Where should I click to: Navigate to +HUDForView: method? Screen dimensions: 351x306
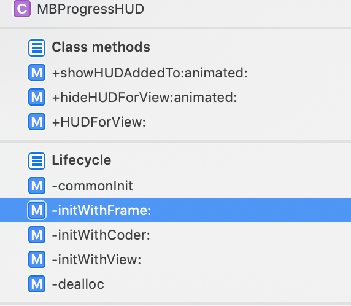(175, 122)
